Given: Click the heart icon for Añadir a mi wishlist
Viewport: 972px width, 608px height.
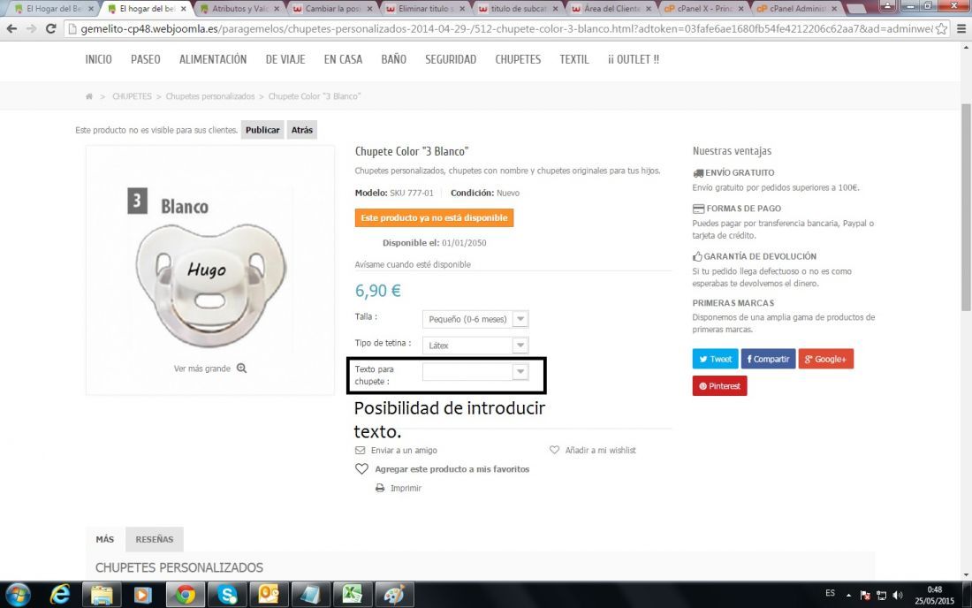Looking at the screenshot, I should point(554,450).
